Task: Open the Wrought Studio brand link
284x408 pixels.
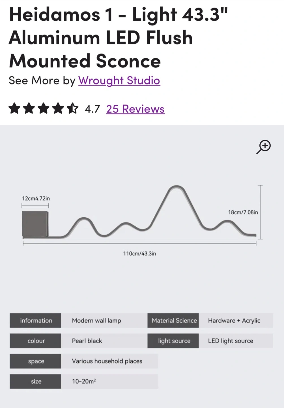Action: (119, 80)
